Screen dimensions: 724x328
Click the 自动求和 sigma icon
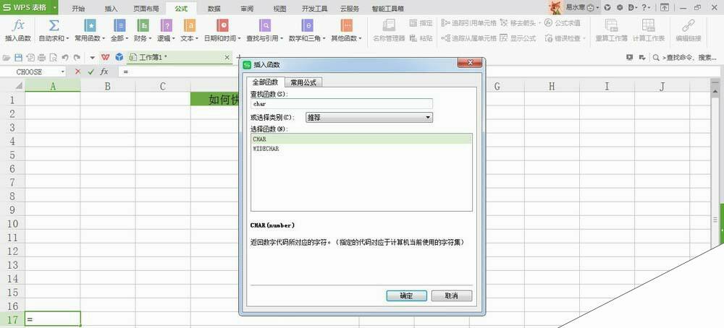[x=54, y=25]
